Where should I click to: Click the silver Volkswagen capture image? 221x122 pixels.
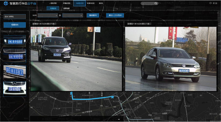pos(171,59)
